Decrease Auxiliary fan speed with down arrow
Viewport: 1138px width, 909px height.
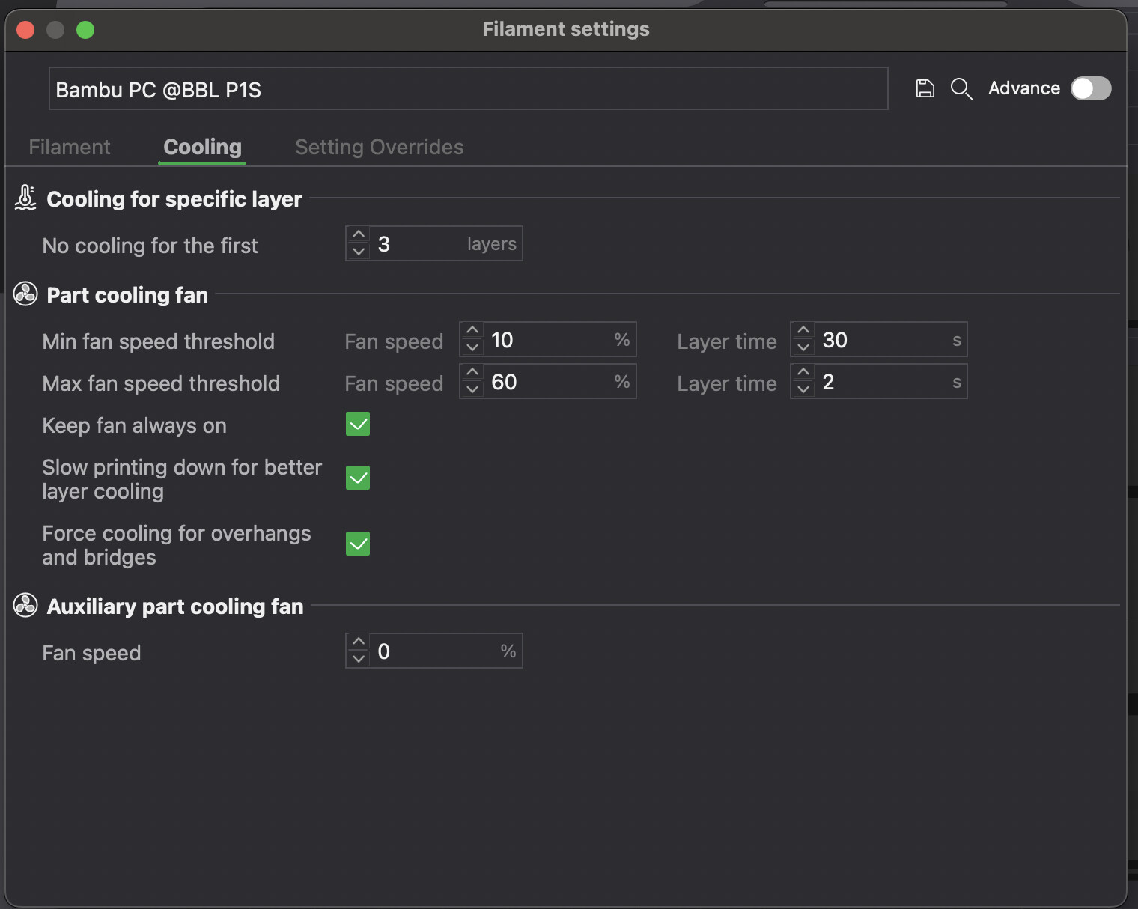pyautogui.click(x=359, y=660)
